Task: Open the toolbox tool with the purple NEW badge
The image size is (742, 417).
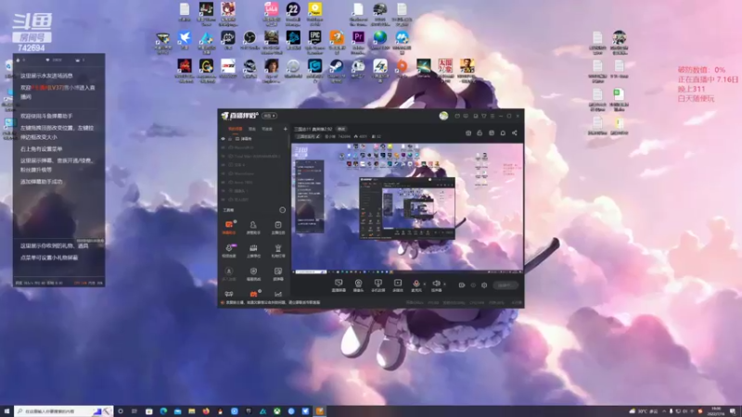Action: (x=229, y=250)
